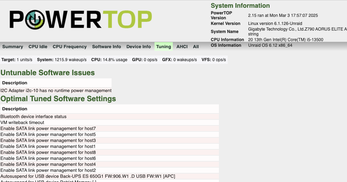Click the PowerTOP logo
Screen dimensions: 347x182
point(81,20)
